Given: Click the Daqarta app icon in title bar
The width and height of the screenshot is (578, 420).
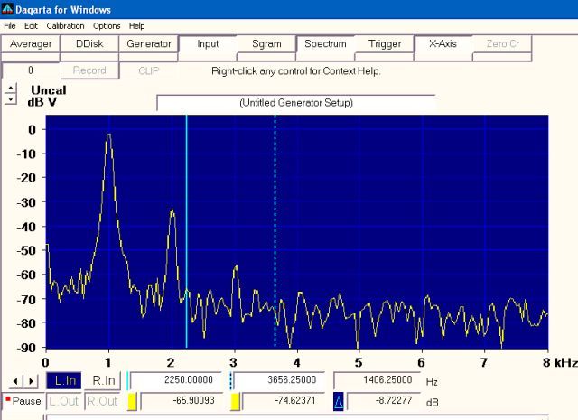Looking at the screenshot, I should pos(8,9).
